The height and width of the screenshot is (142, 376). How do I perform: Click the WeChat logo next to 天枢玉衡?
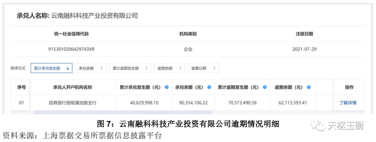[319, 125]
